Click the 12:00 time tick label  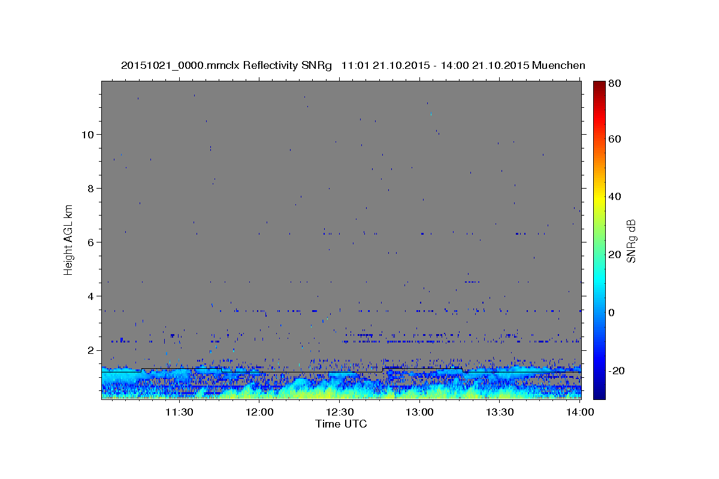coord(259,412)
